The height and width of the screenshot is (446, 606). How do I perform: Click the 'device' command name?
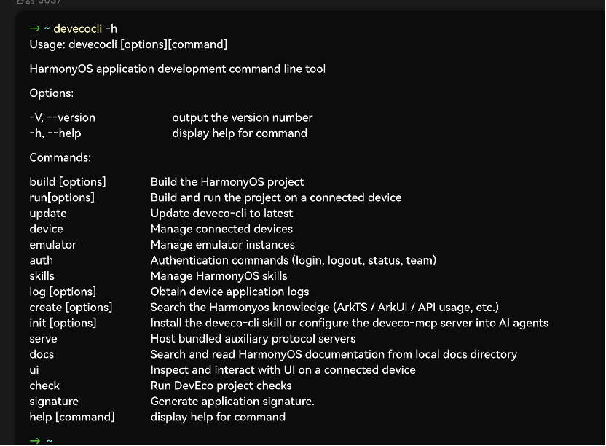click(46, 229)
